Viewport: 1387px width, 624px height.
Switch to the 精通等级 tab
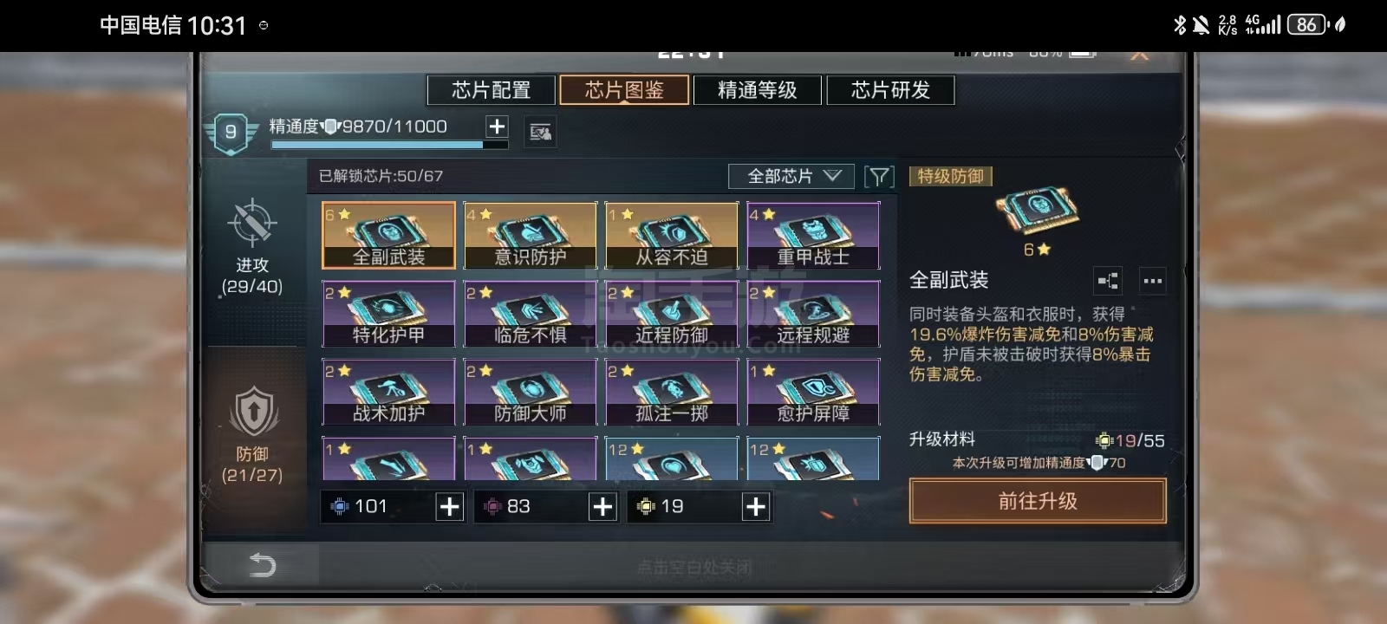pos(758,90)
